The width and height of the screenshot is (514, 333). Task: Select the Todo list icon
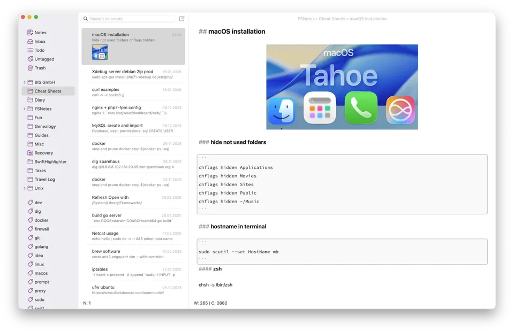tap(30, 50)
